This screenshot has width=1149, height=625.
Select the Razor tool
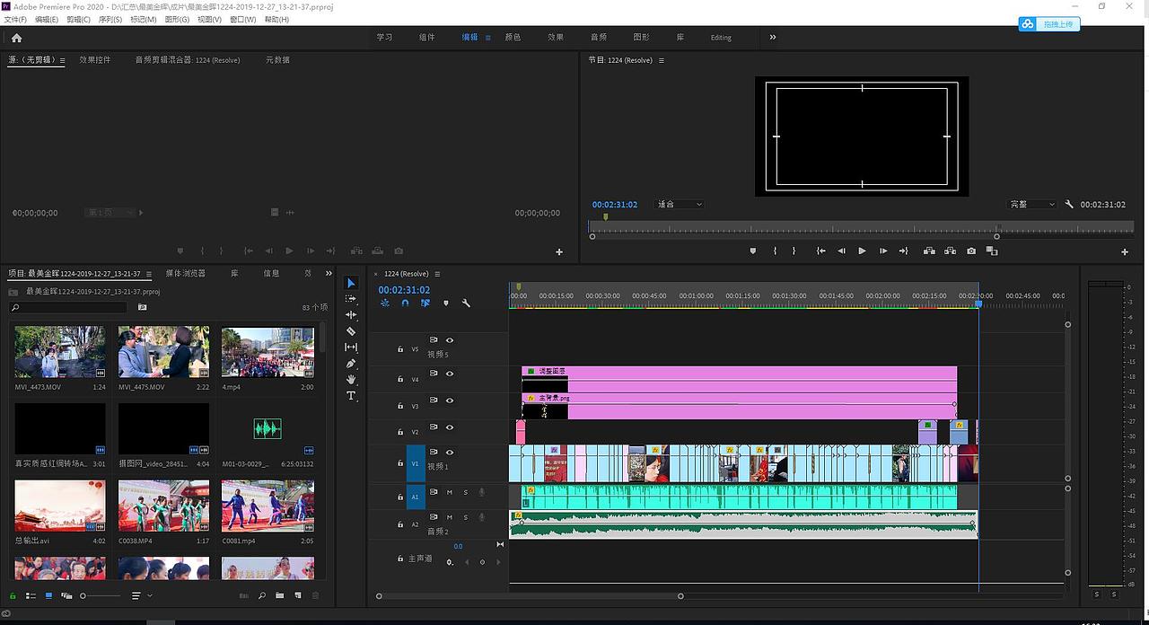[351, 331]
